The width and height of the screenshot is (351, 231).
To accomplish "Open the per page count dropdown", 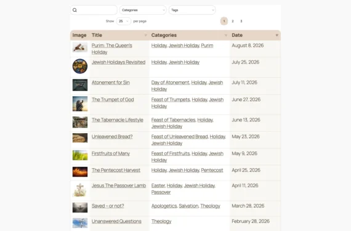I will pyautogui.click(x=124, y=22).
